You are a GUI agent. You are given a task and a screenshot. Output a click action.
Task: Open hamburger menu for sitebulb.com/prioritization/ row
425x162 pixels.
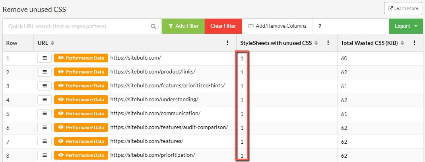click(x=45, y=155)
